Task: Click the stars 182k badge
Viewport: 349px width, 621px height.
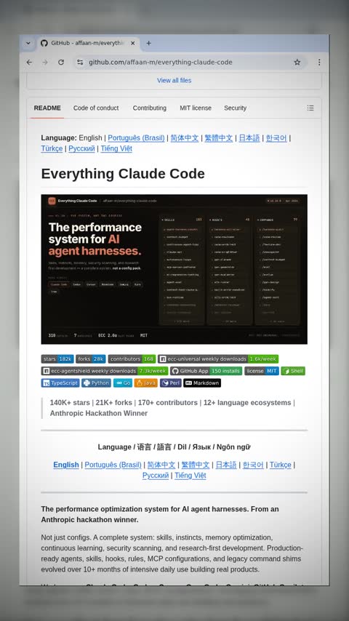Action: [x=57, y=358]
